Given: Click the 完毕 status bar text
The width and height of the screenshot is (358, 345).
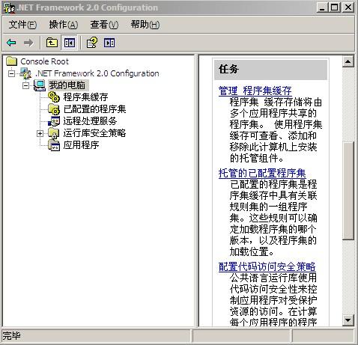Looking at the screenshot, I should click(11, 336).
